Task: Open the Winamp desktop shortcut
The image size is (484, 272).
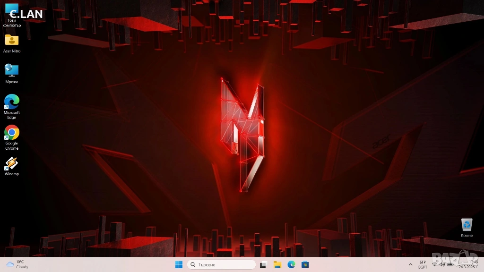Action: (x=12, y=164)
